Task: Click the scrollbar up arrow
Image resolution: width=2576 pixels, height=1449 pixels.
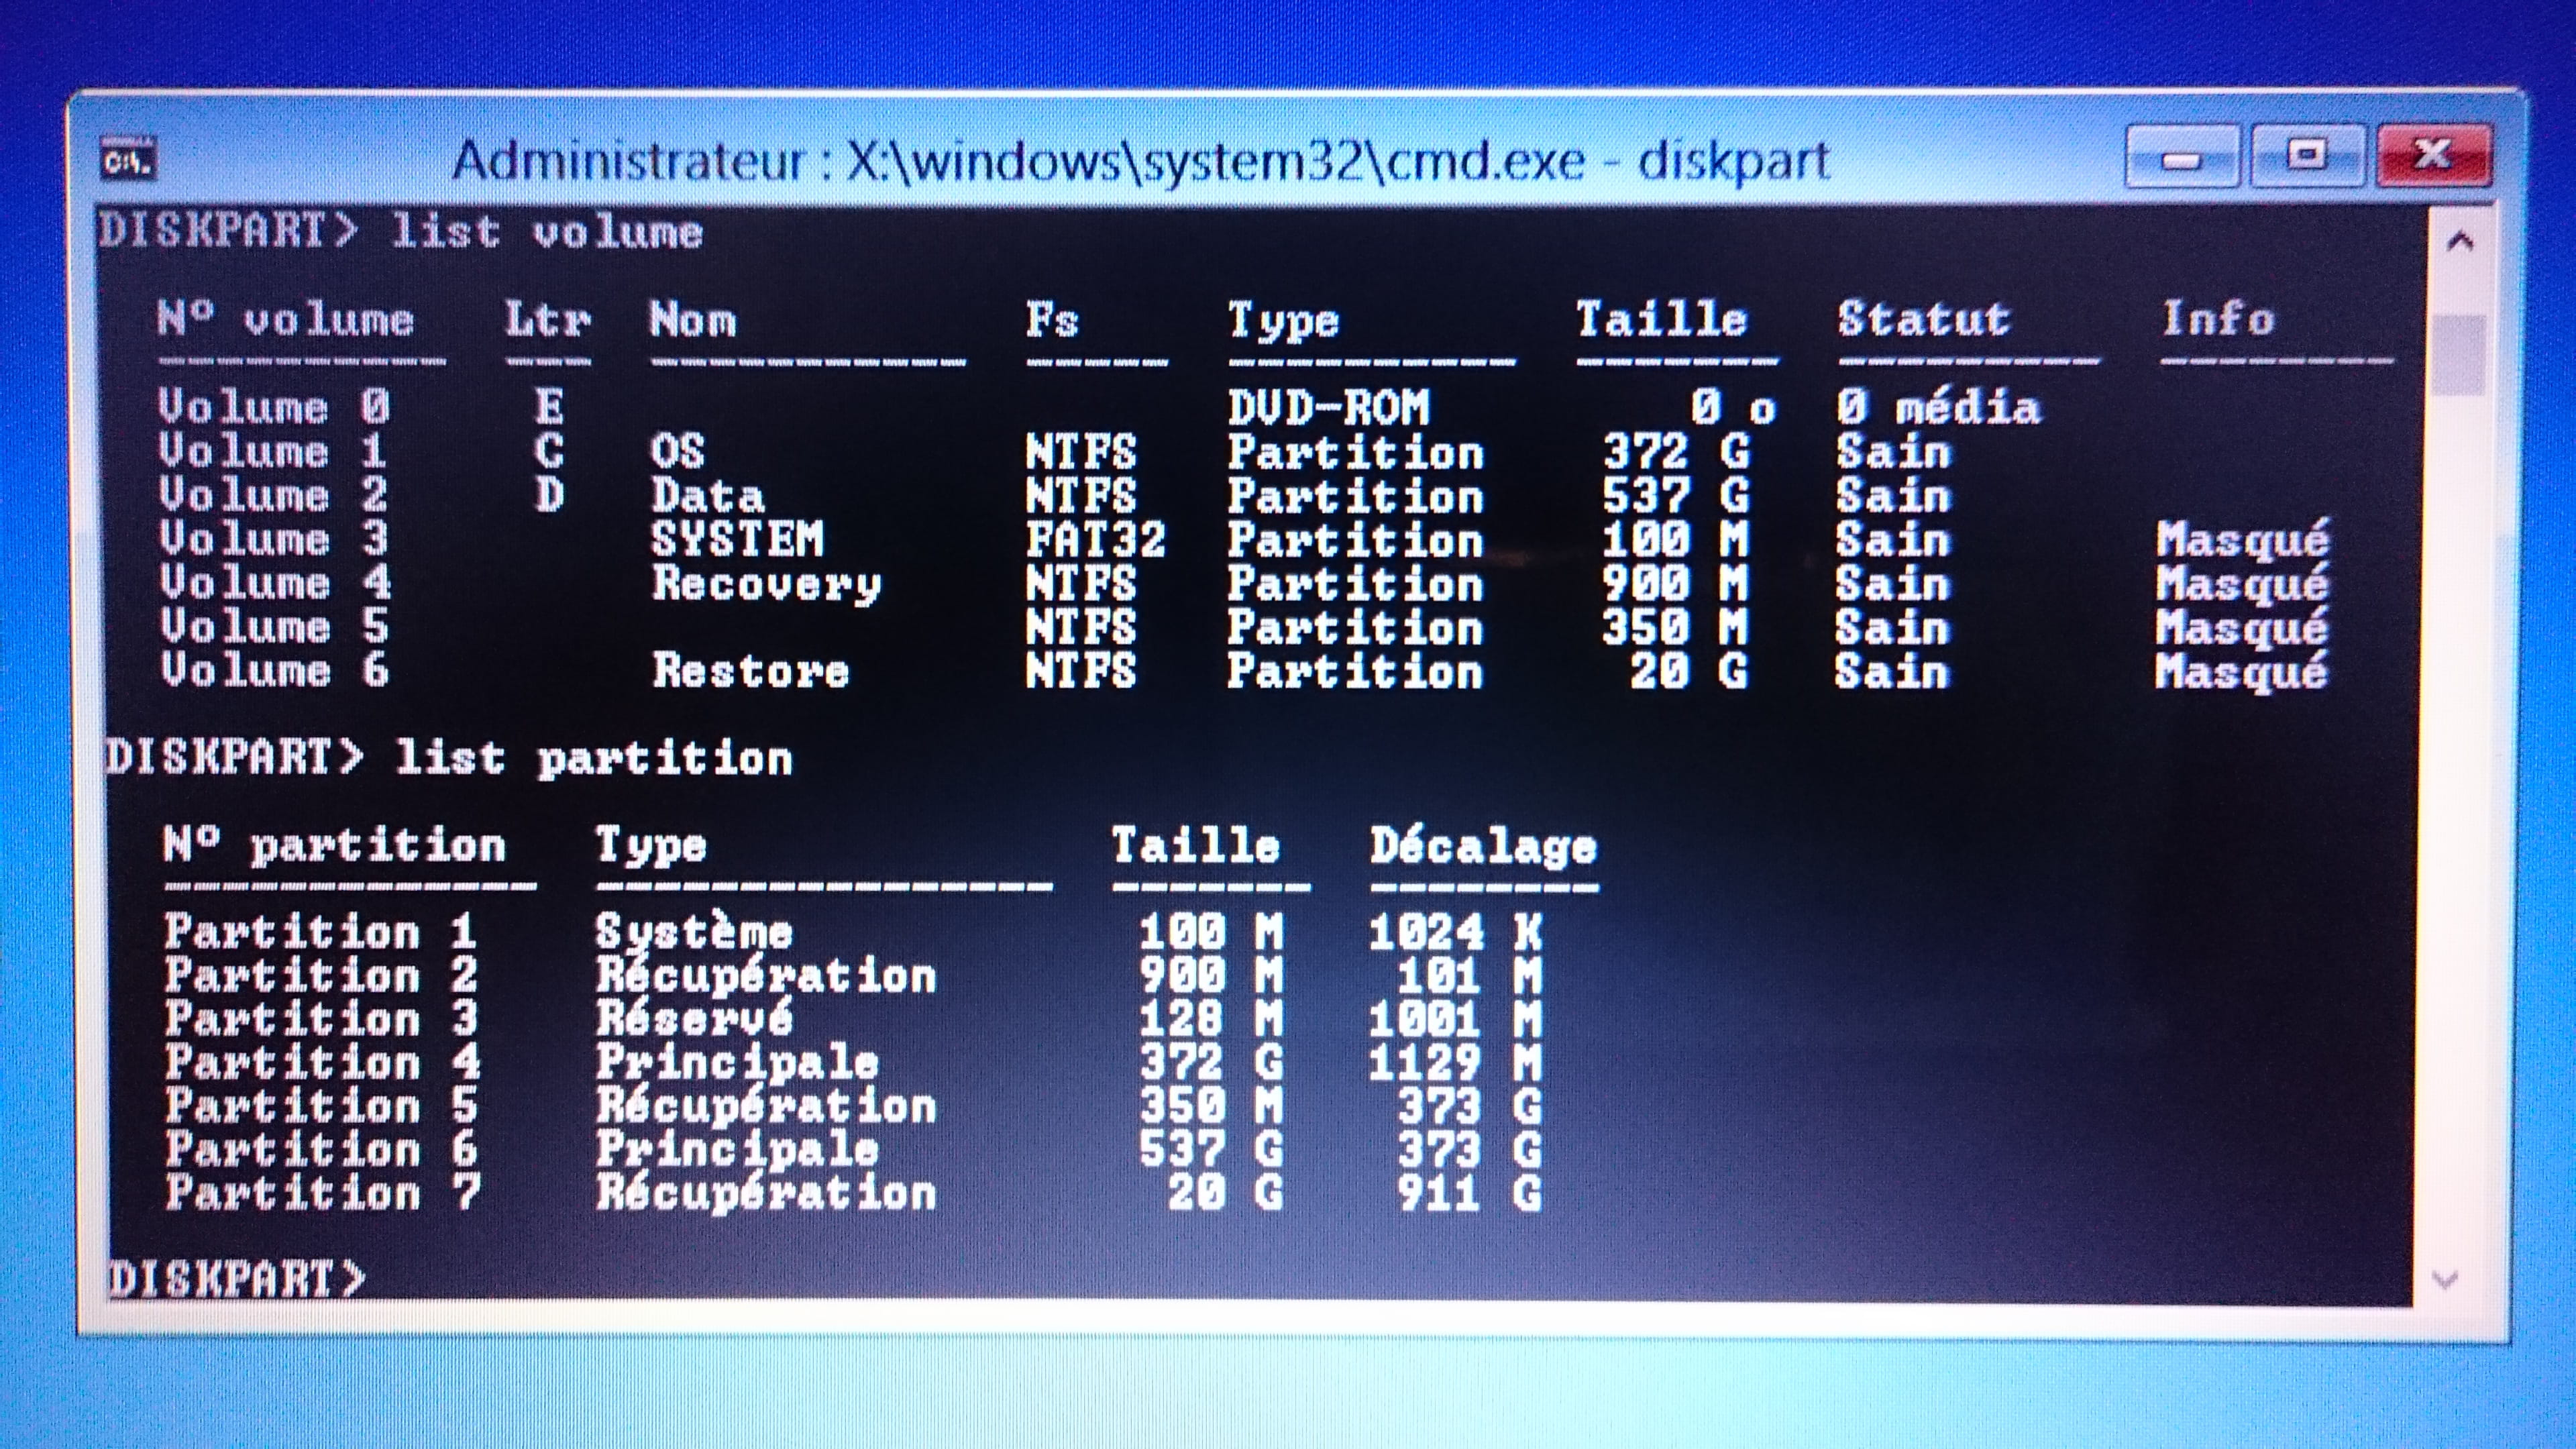Action: [x=2460, y=241]
